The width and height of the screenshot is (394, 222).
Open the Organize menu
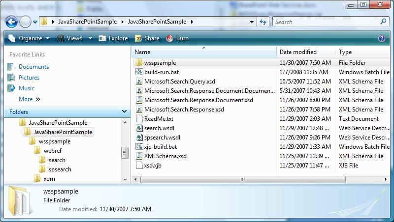point(29,38)
